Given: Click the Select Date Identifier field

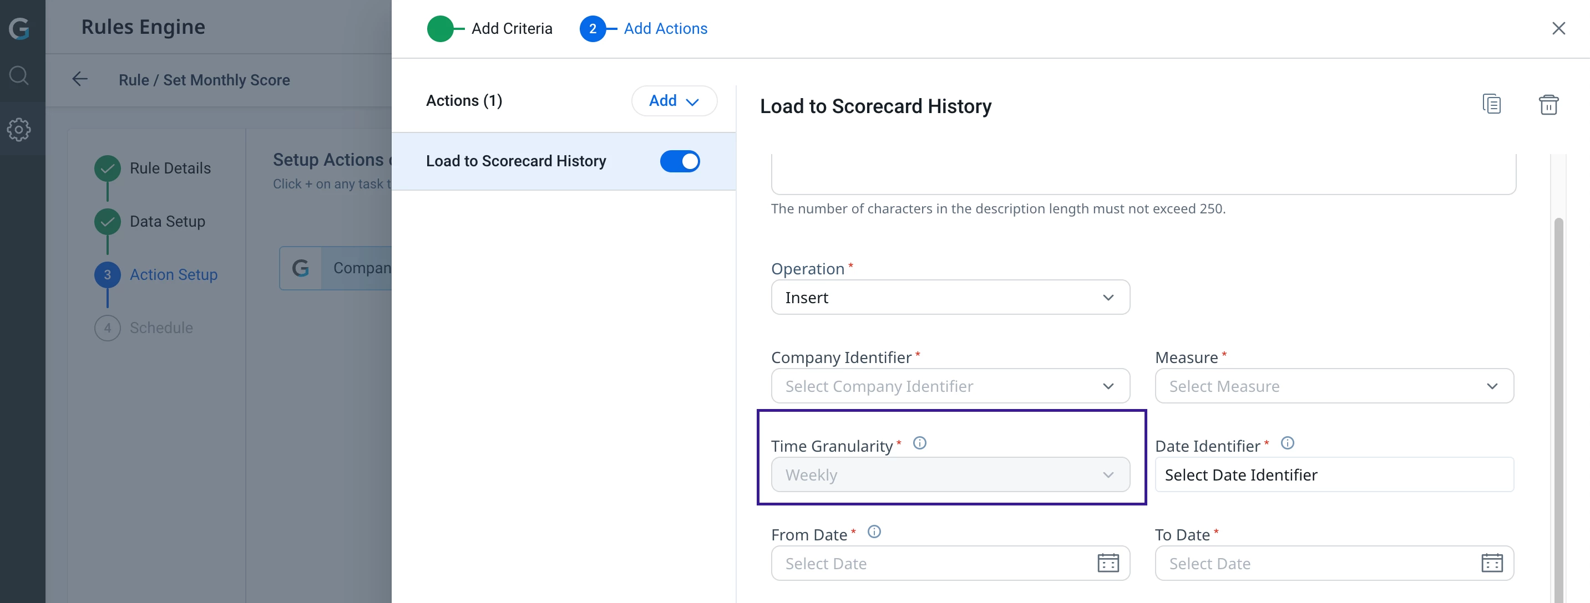Looking at the screenshot, I should tap(1334, 476).
